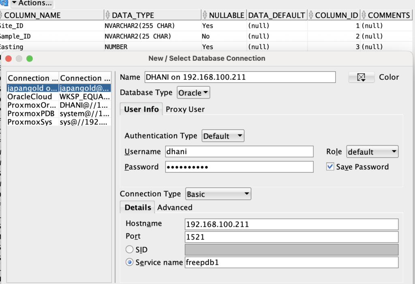Sort by the NULLABLE column sort icon
The image size is (415, 284).
point(205,15)
